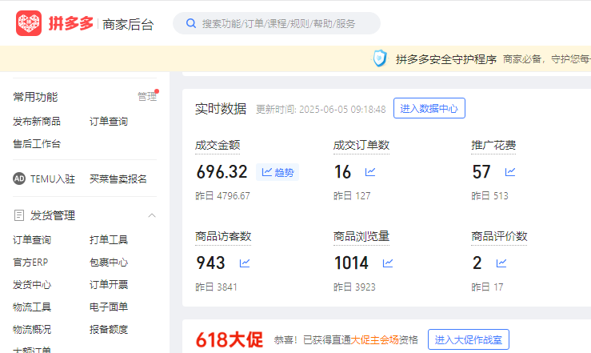Open trend chart icon for 成交订单数

click(x=370, y=172)
